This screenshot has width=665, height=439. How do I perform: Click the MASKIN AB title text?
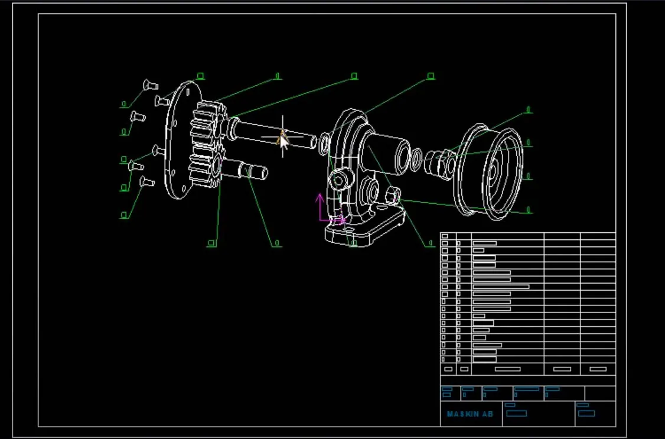(x=470, y=415)
